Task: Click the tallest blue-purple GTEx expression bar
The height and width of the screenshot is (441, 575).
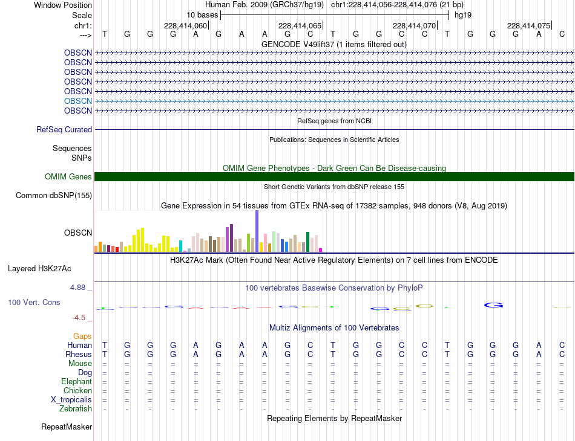Action: click(257, 231)
